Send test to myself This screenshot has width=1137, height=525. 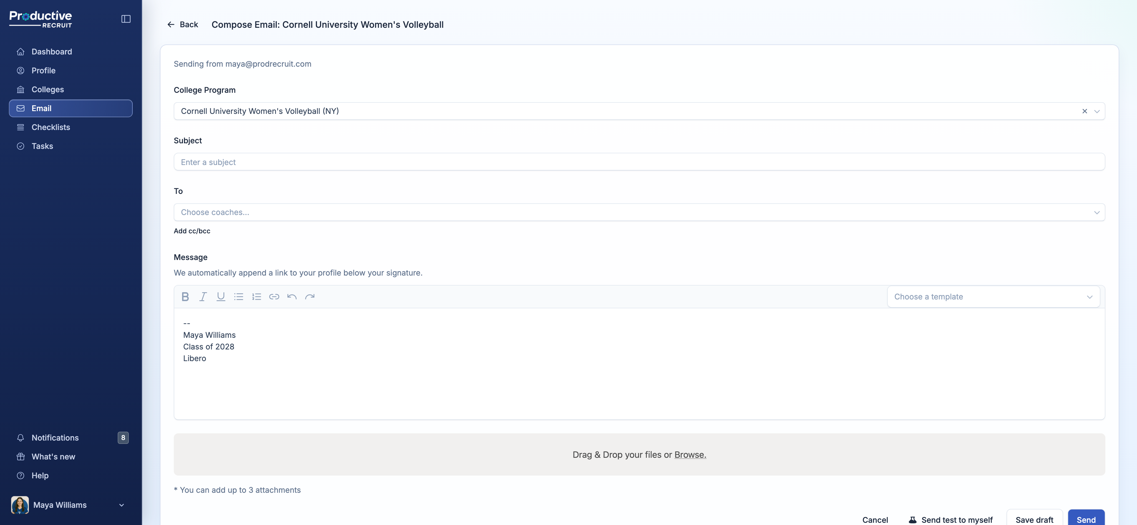[x=950, y=520]
